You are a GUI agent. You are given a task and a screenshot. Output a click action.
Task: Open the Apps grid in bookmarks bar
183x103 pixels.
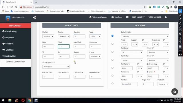pyautogui.click(x=5, y=11)
